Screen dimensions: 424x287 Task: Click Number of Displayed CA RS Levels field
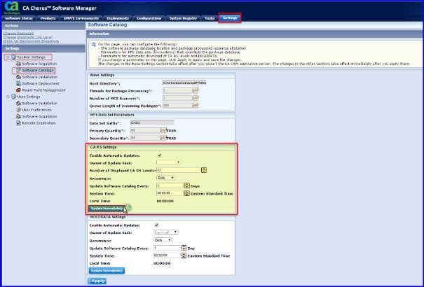point(179,170)
